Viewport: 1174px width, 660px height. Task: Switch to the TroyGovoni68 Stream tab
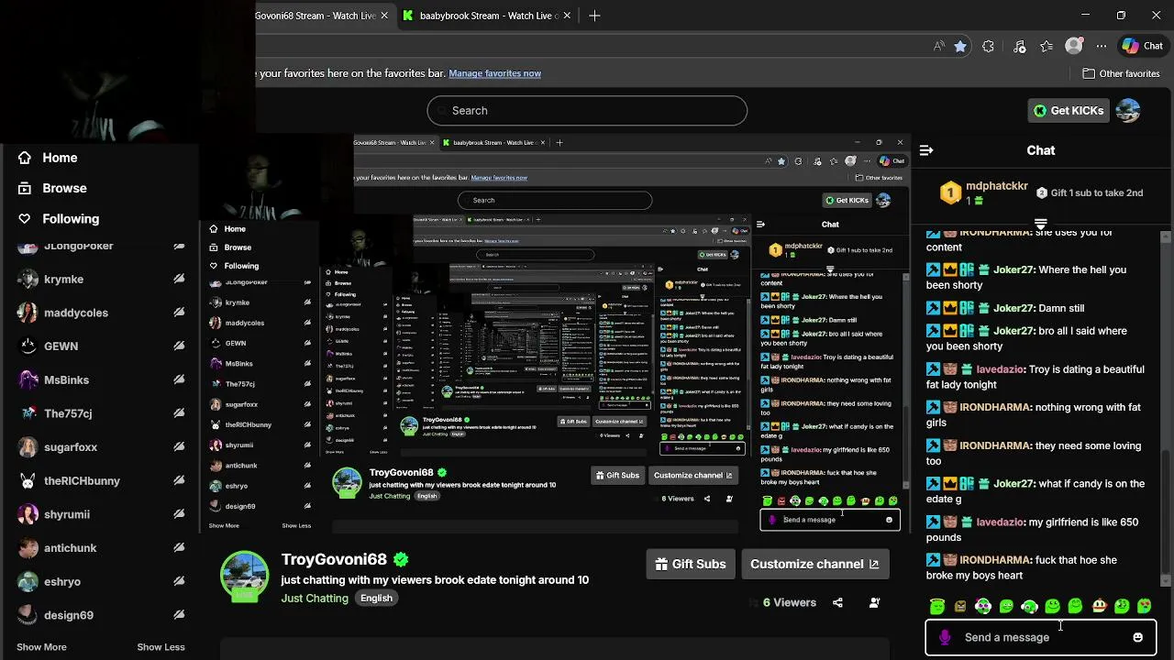316,16
